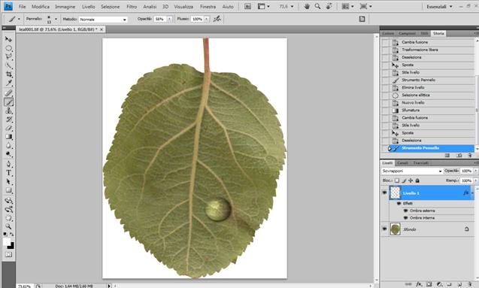Select the Zoom tool in toolbox
This screenshot has height=288, width=479.
pyautogui.click(x=8, y=226)
